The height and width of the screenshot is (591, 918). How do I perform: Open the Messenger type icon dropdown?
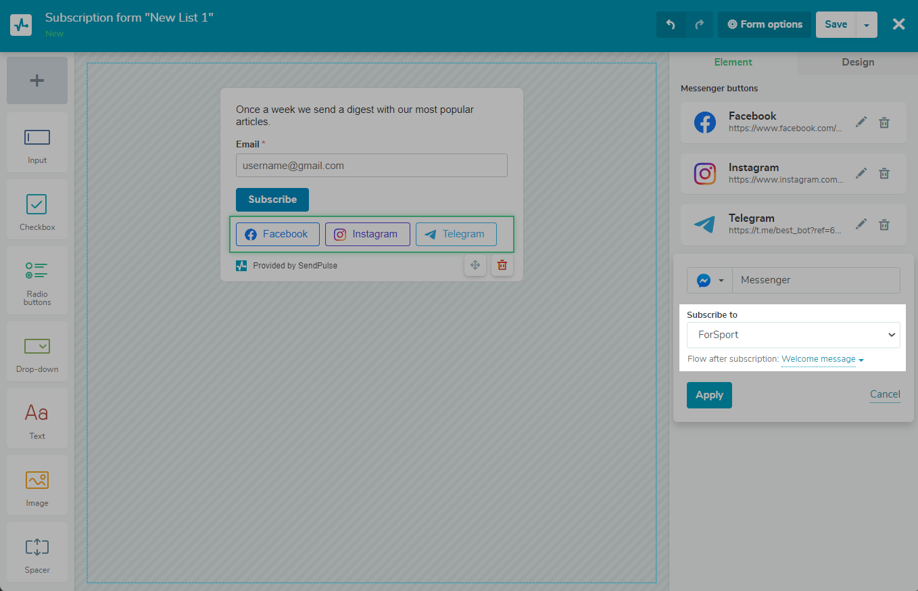click(709, 281)
